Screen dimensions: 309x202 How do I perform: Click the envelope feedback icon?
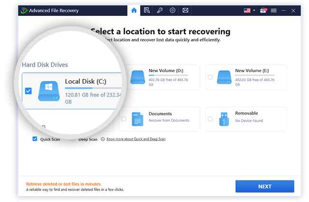(185, 10)
